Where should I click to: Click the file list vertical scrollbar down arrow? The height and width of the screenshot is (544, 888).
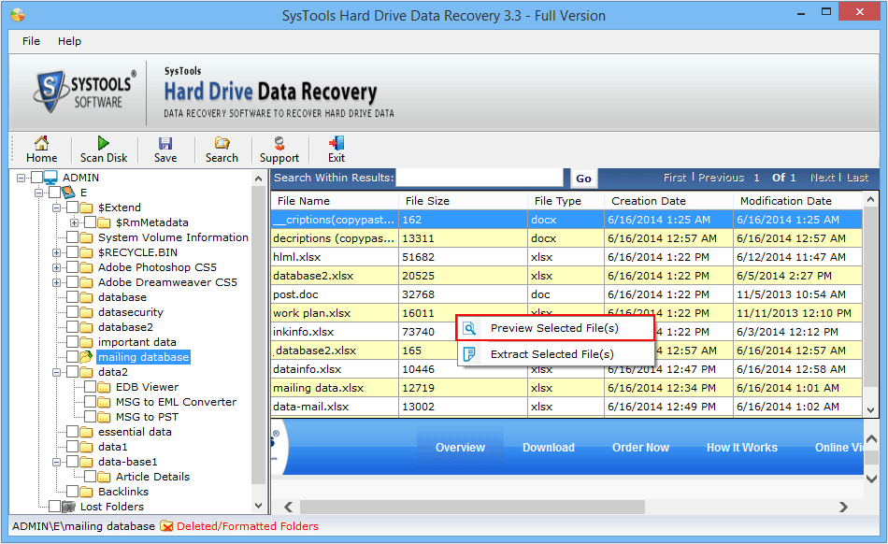(870, 409)
